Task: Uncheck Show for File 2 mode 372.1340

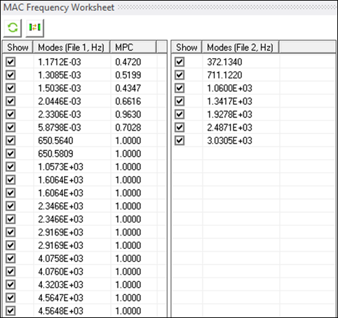Action: pos(179,62)
